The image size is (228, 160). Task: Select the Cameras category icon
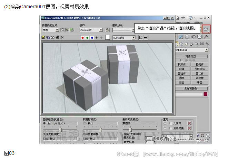click(x=191, y=44)
